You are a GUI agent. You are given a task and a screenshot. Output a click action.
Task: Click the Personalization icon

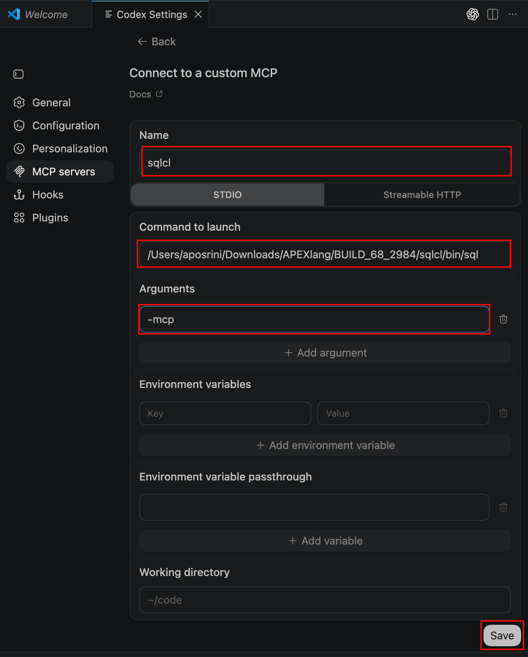pyautogui.click(x=19, y=149)
